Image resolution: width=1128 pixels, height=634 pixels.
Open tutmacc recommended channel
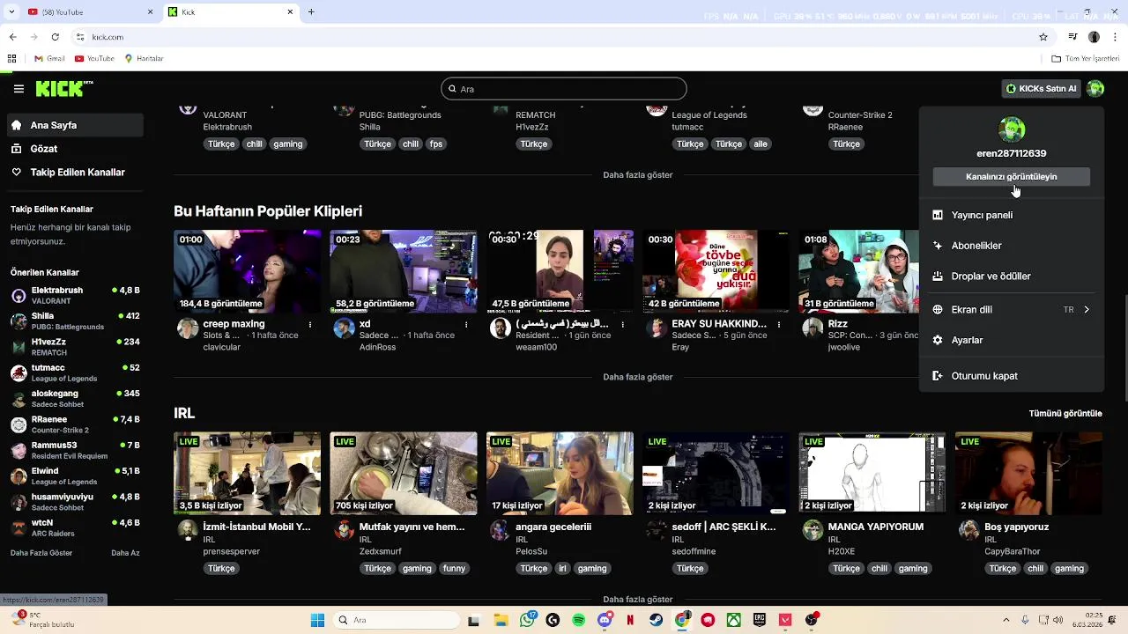coord(75,372)
